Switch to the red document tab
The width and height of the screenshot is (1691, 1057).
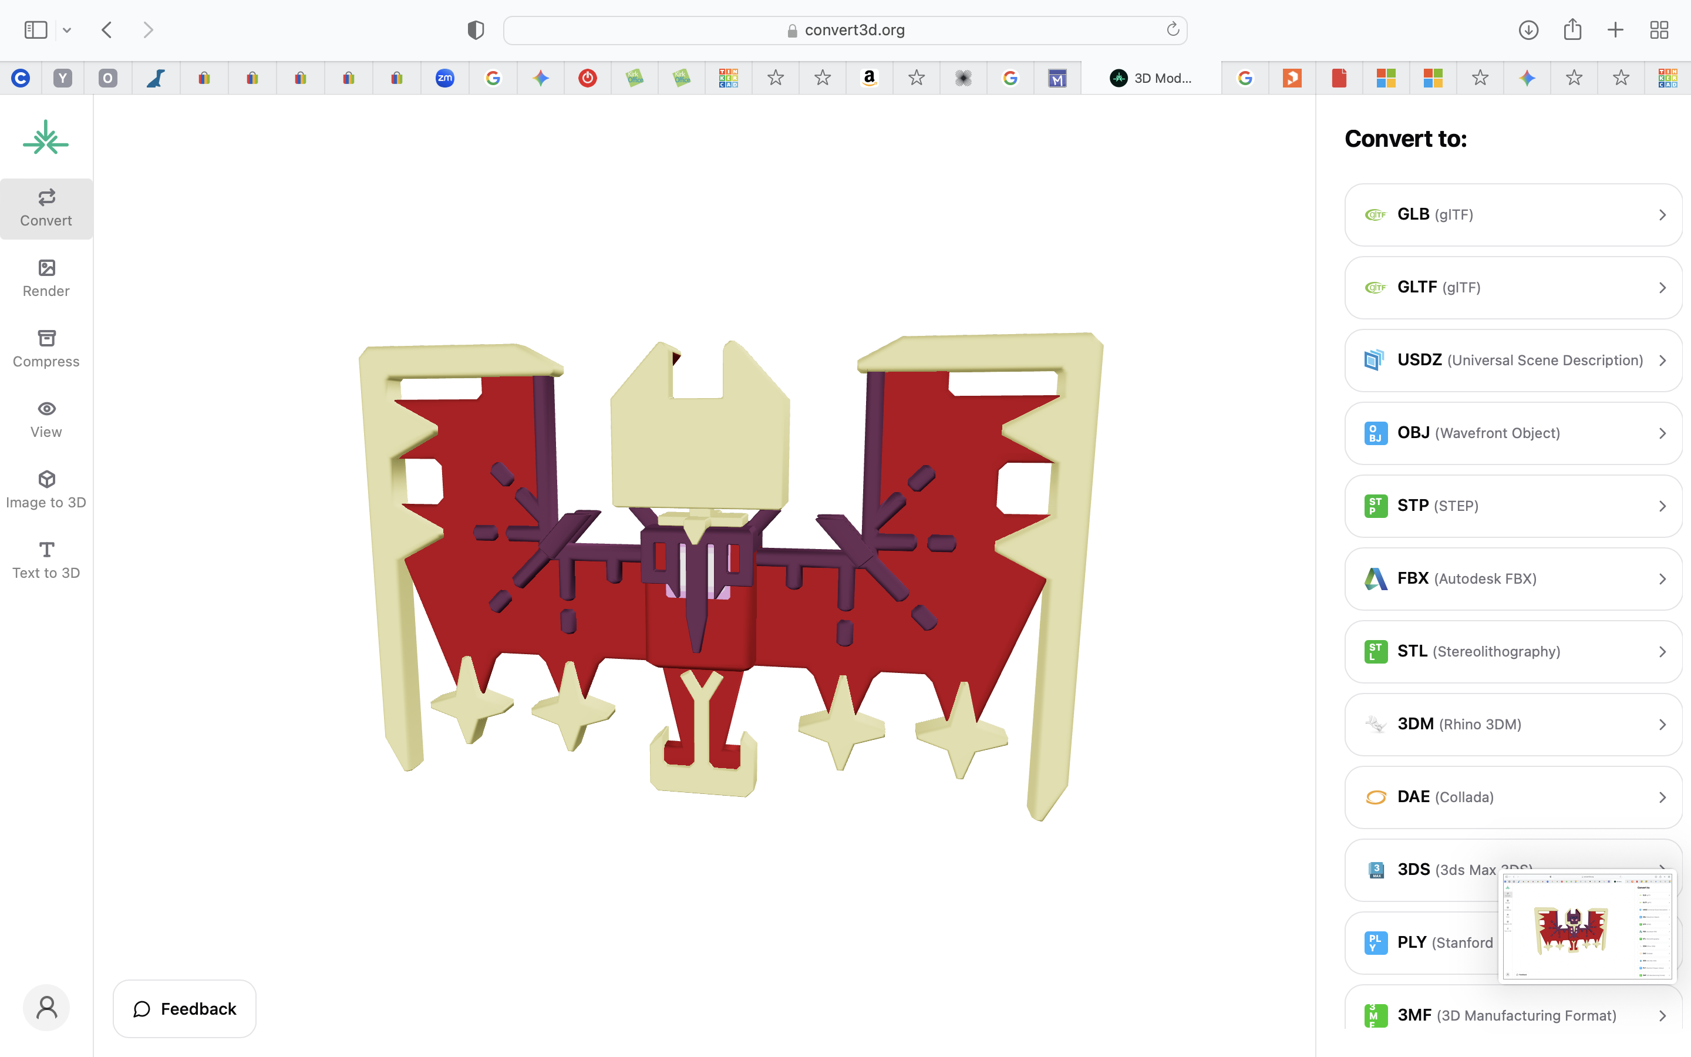click(1339, 78)
